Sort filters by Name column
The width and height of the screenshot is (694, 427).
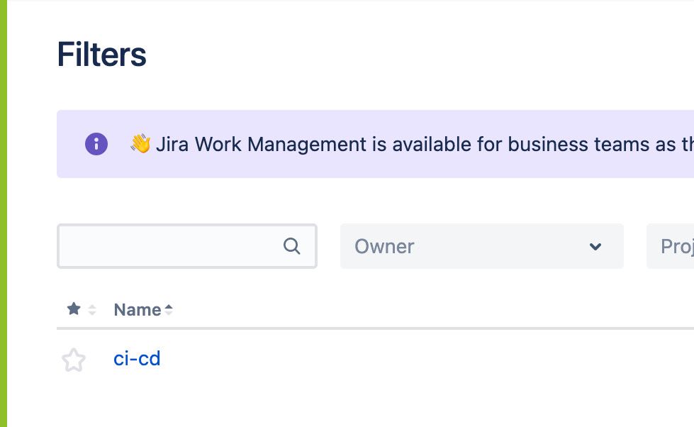[143, 310]
